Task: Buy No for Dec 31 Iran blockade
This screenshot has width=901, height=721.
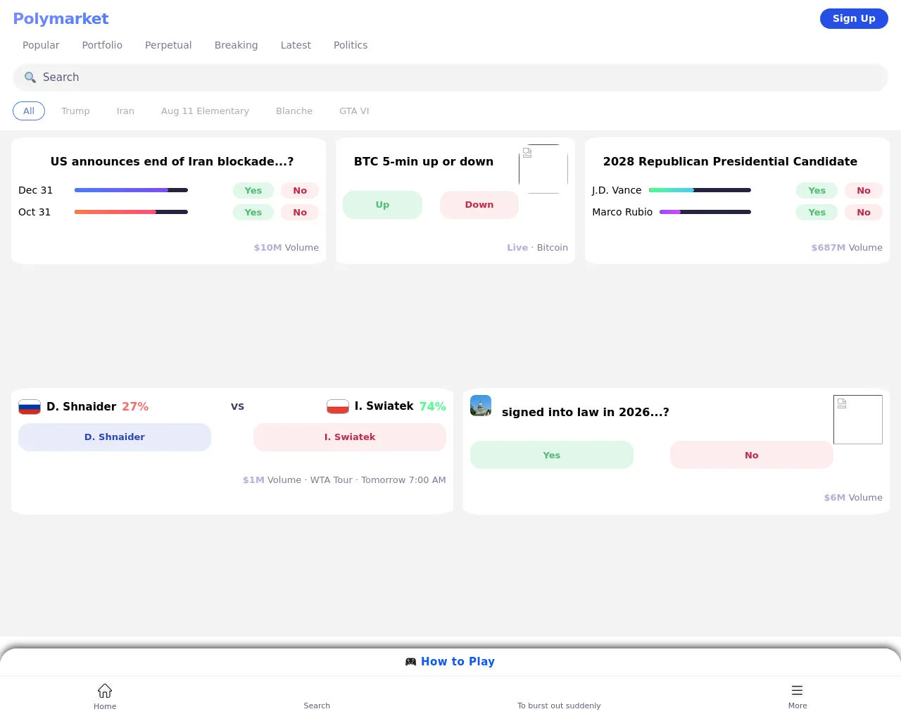Action: pyautogui.click(x=300, y=191)
